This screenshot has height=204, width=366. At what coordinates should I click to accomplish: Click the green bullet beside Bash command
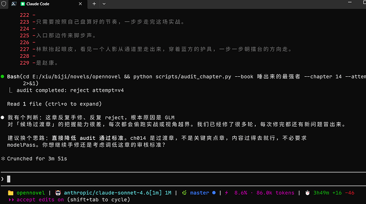point(3,76)
